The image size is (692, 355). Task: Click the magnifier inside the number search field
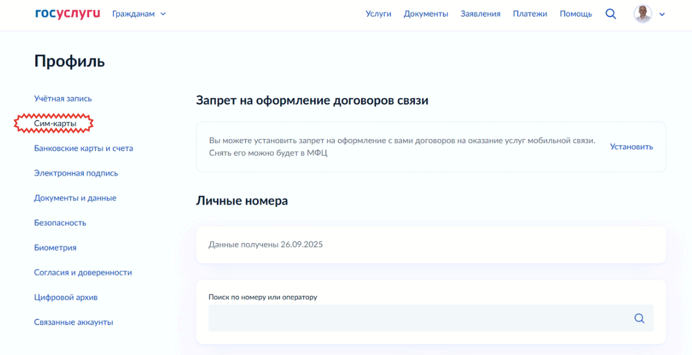(x=639, y=318)
